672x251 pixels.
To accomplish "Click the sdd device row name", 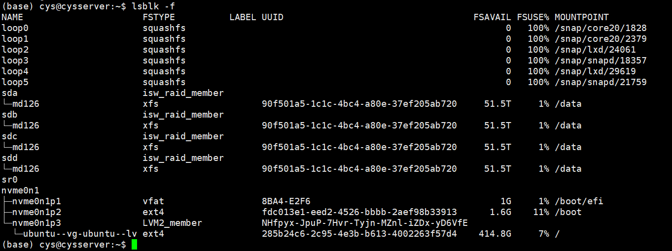I will coord(10,158).
